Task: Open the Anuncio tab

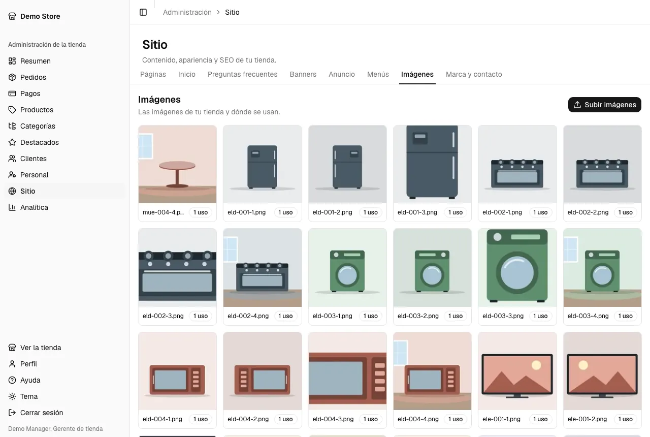Action: point(342,74)
